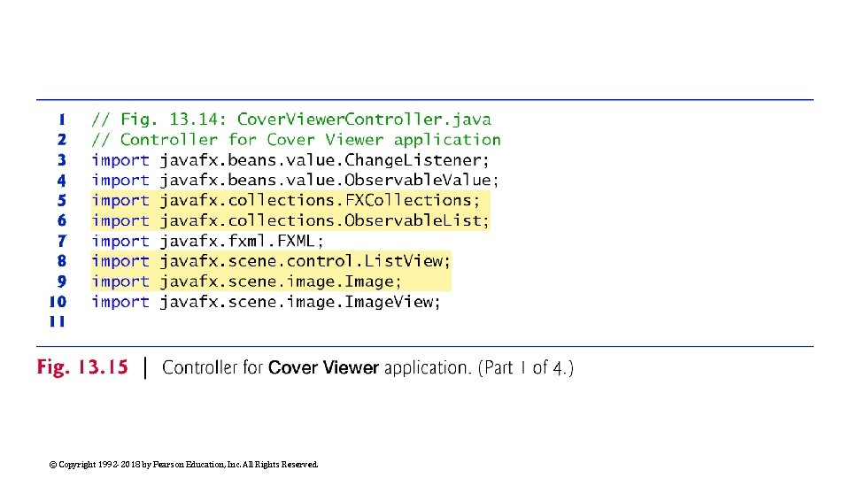Click the comment line "// Fig. 13.14: CoverViewerController.java"
850x478 pixels.
(x=291, y=119)
